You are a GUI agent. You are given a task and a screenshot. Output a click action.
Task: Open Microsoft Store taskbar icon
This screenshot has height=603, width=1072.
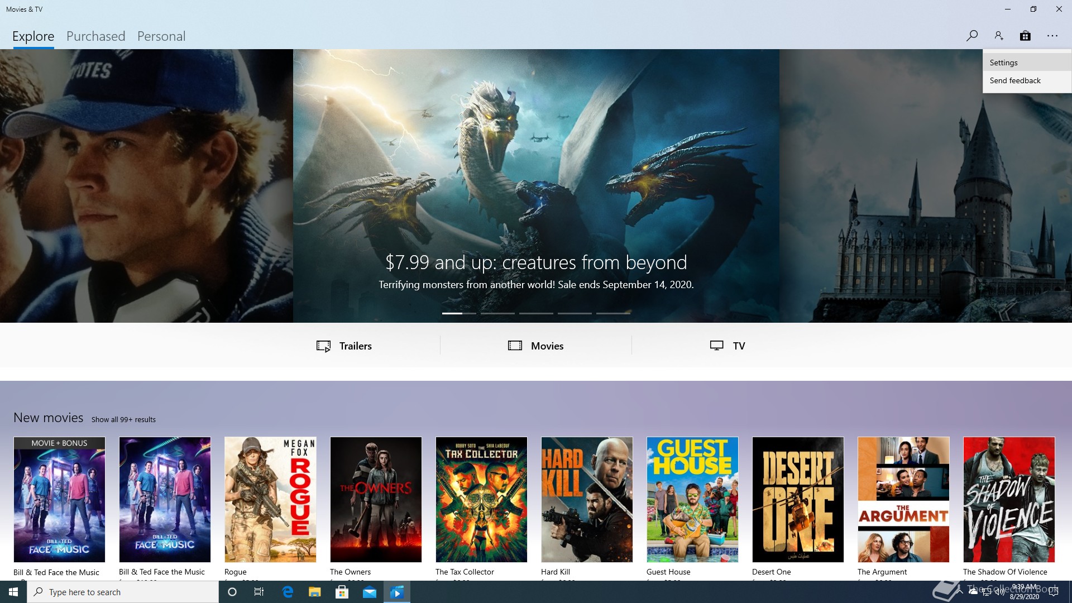point(342,592)
